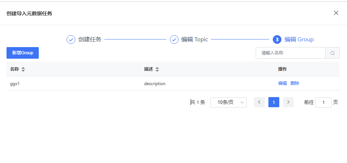The image size is (347, 163).
Task: Focus the 请输入名称 search field
Action: [x=290, y=53]
